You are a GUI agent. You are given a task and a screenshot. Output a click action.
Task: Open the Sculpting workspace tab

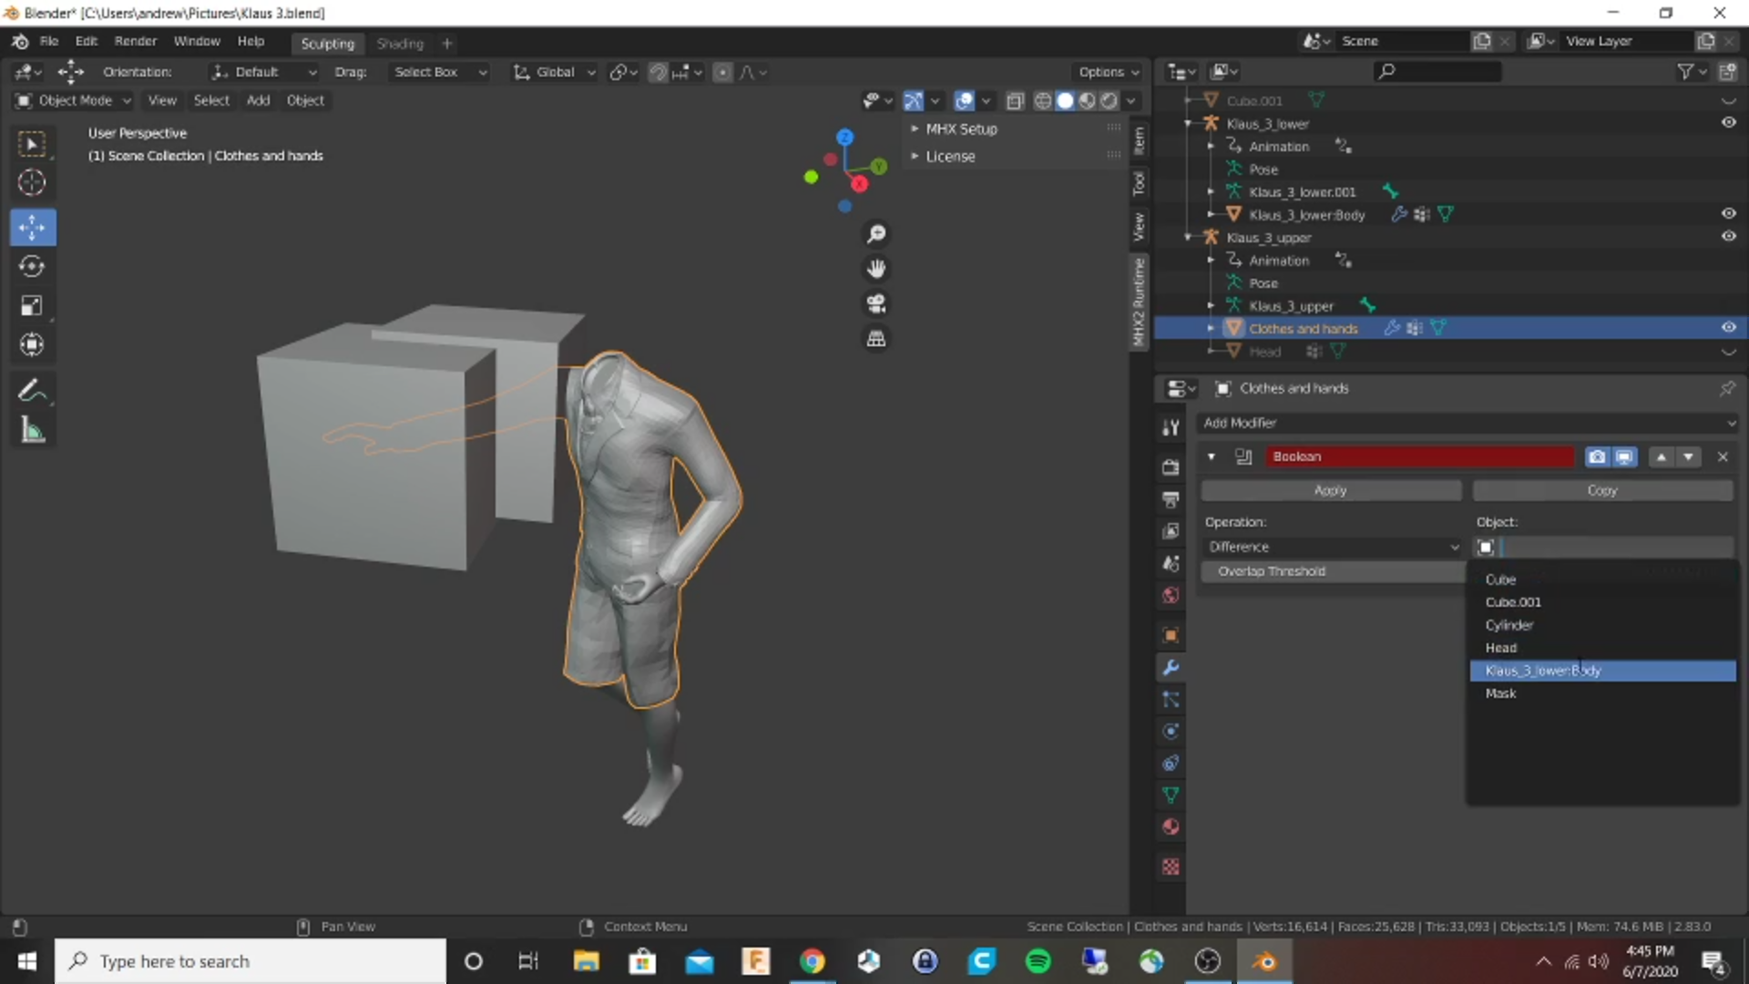[x=326, y=43]
